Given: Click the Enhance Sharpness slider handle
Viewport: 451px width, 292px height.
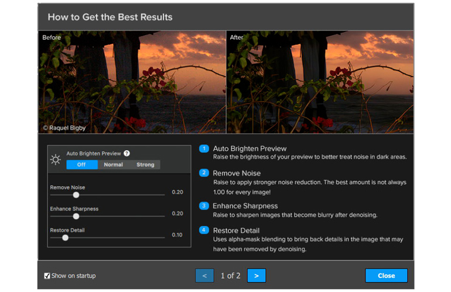Looking at the screenshot, I should [76, 216].
